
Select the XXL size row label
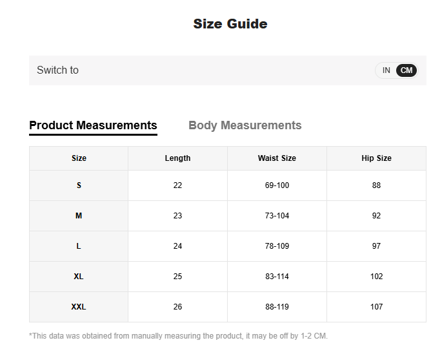(79, 307)
